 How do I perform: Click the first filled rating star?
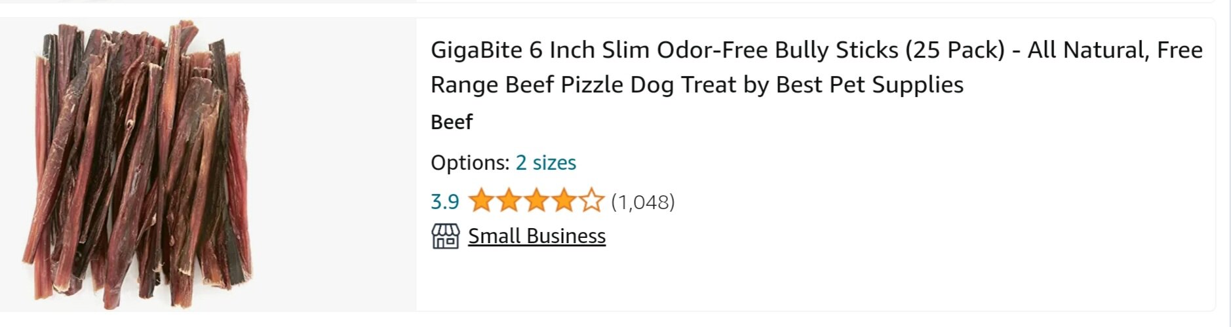coord(480,201)
